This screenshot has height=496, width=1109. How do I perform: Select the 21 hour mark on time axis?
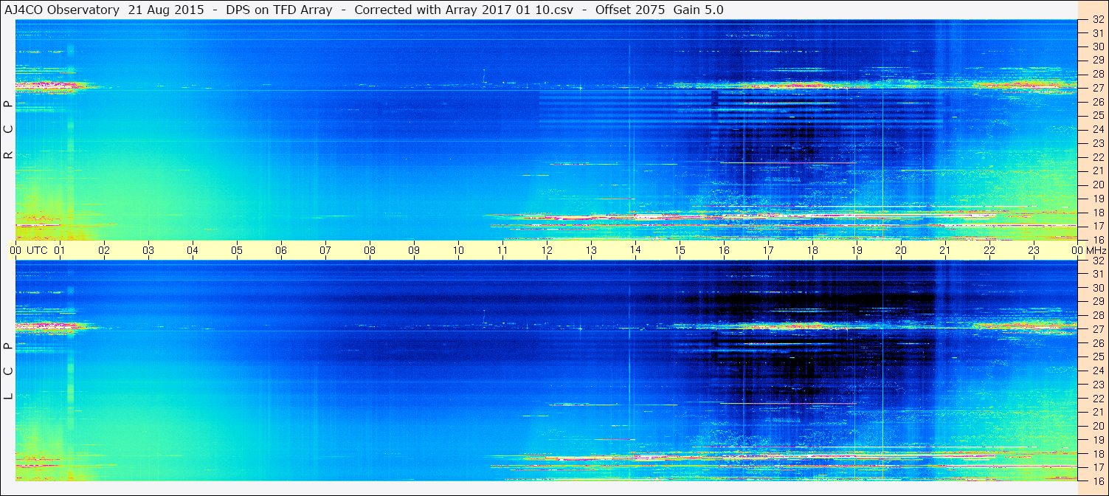[x=945, y=250]
